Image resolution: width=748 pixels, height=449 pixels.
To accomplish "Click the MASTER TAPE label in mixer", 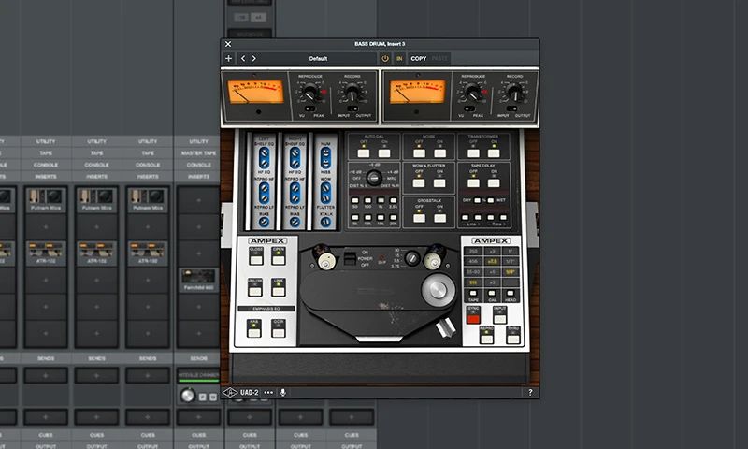I will pos(198,153).
